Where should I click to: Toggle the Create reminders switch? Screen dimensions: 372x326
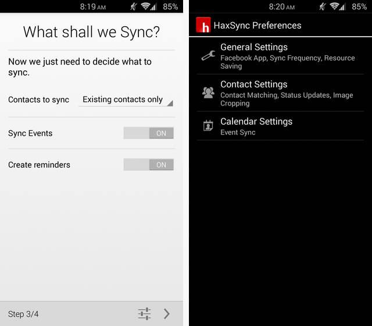(149, 165)
